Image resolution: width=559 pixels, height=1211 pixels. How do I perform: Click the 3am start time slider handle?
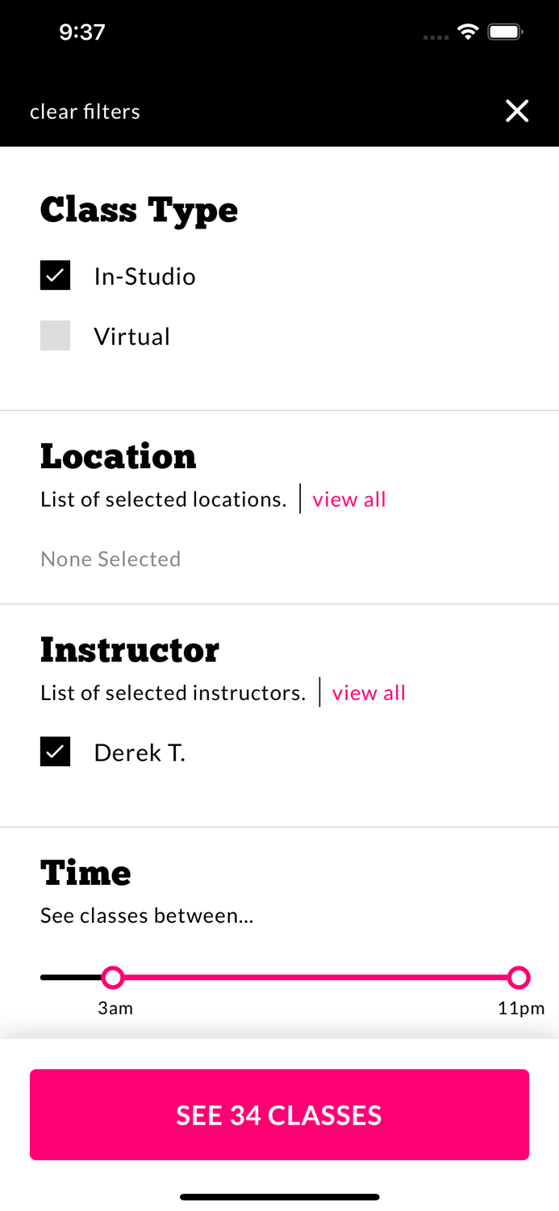(x=113, y=978)
